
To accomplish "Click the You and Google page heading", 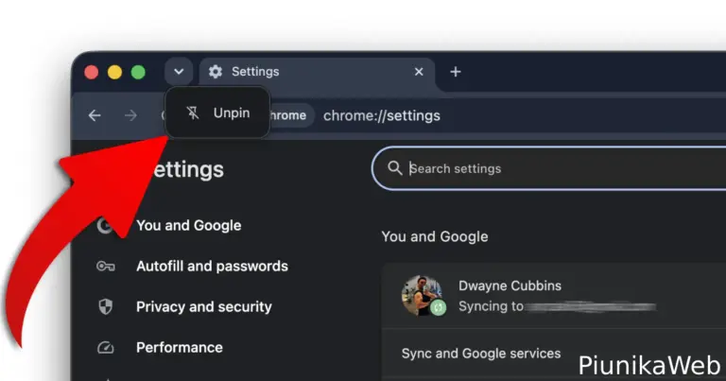I will pyautogui.click(x=434, y=236).
